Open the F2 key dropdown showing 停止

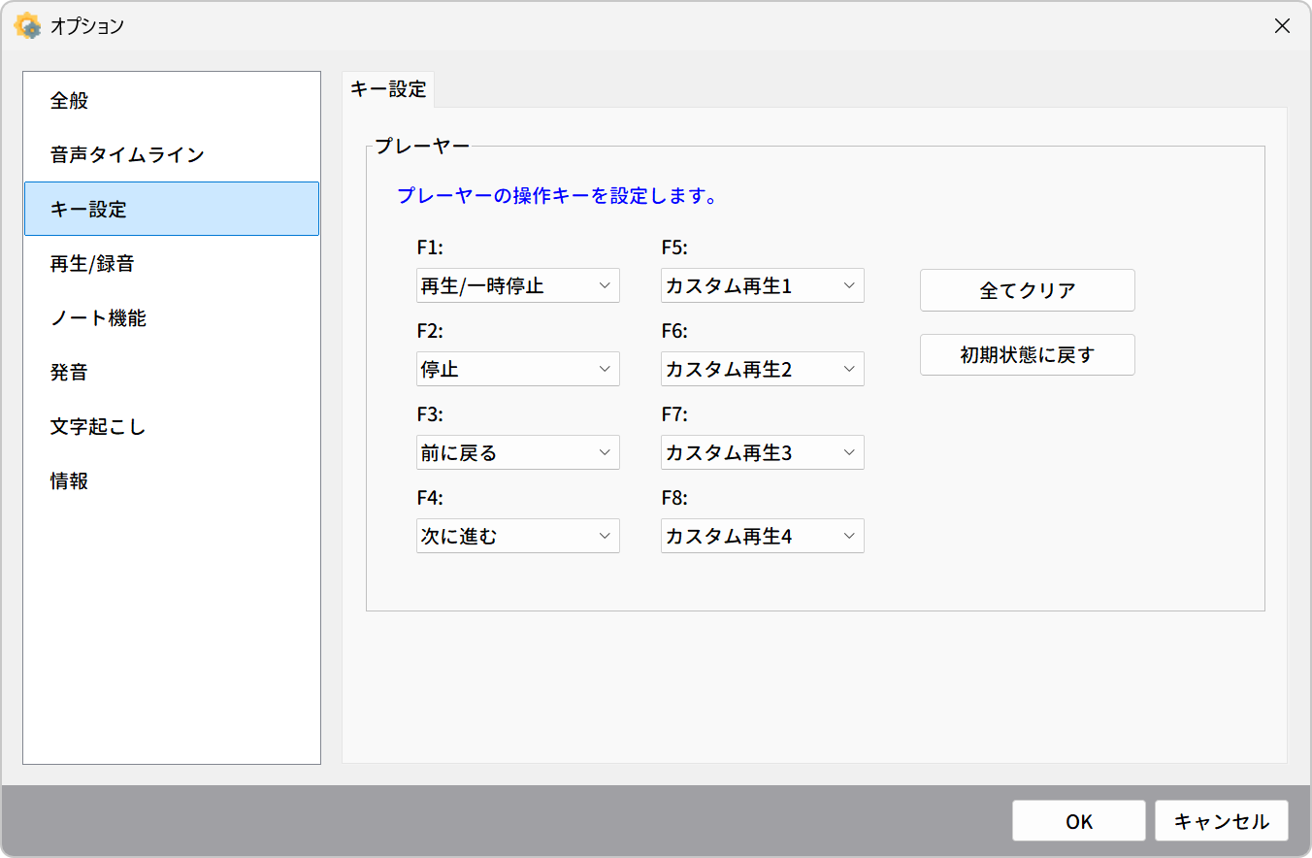(518, 370)
